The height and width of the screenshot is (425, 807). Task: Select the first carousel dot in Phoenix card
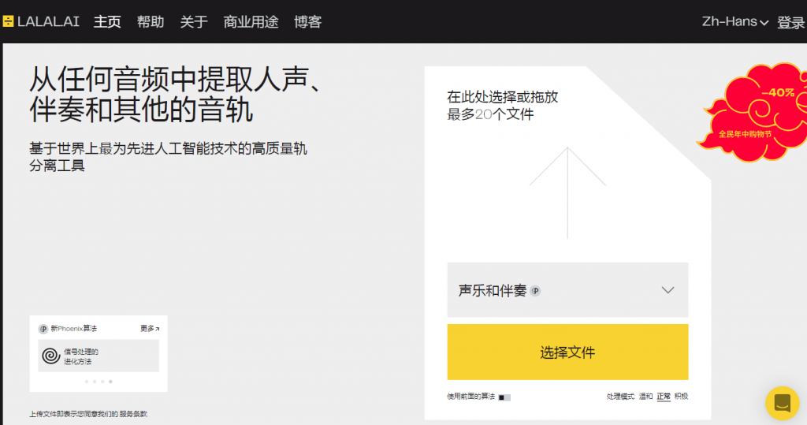[x=87, y=382]
